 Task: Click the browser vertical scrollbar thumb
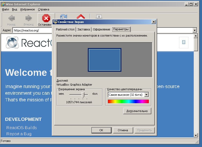point(196,45)
